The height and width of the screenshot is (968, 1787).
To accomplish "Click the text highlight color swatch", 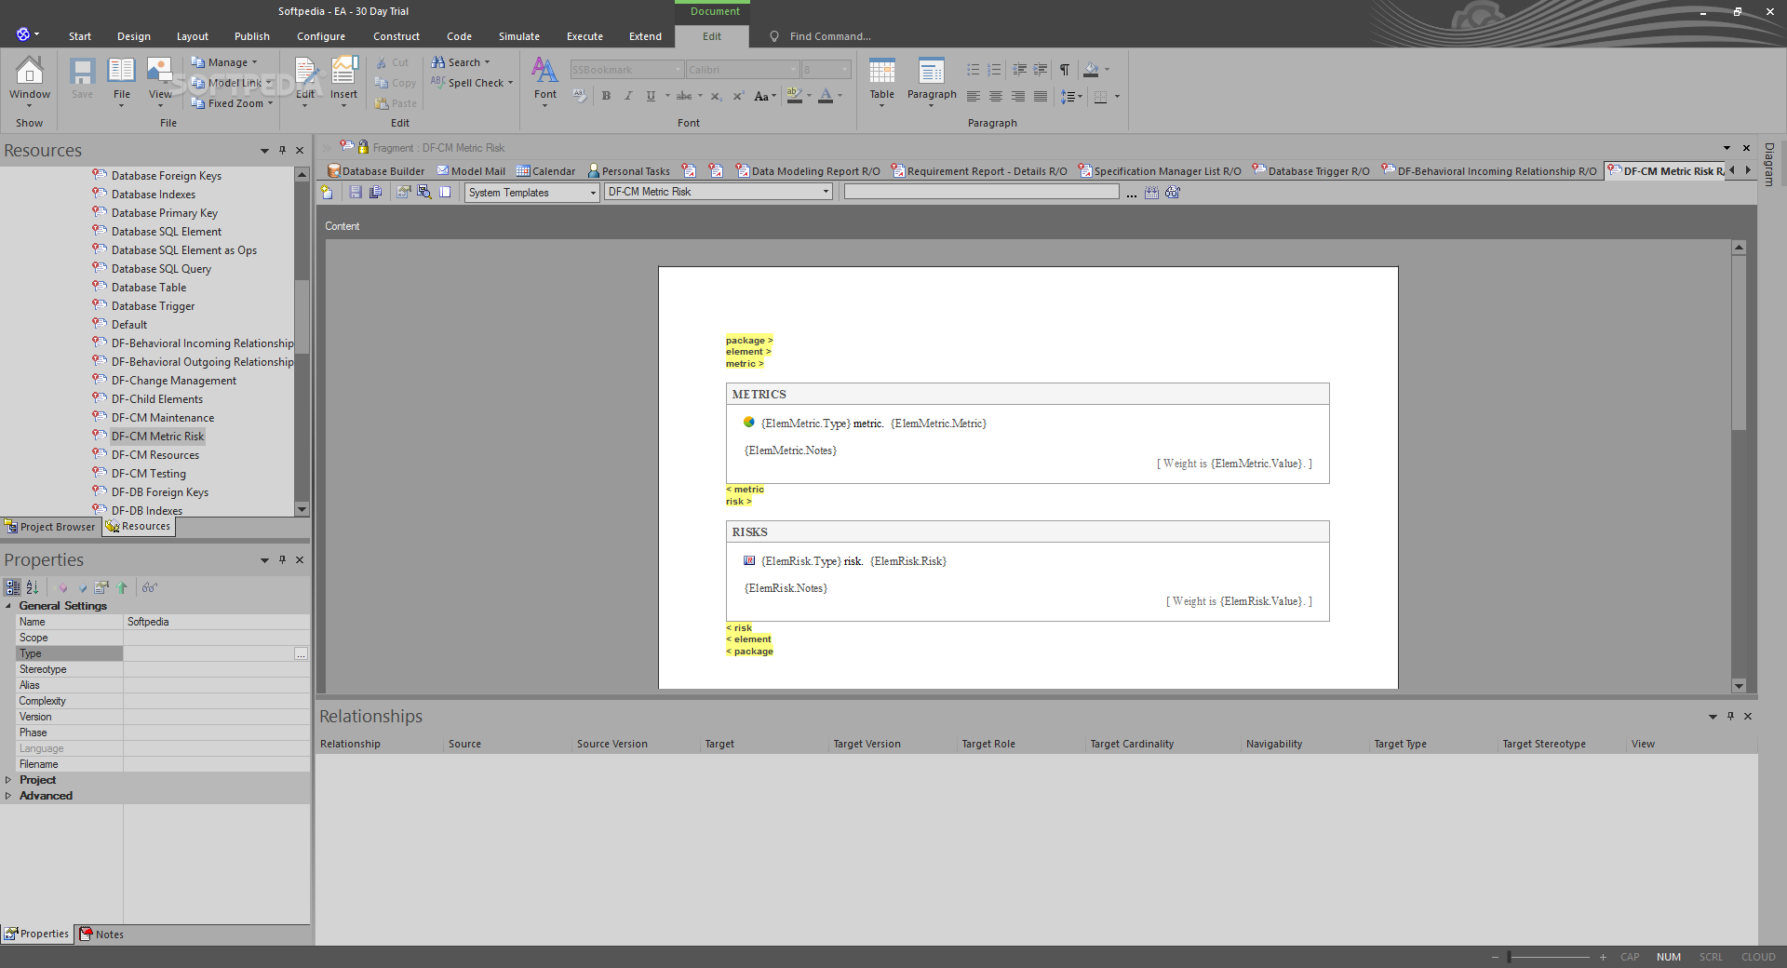I will [x=794, y=96].
